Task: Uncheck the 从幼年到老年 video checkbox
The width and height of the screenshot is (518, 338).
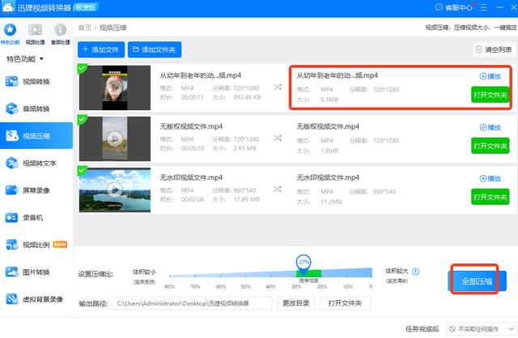Action: 82,68
